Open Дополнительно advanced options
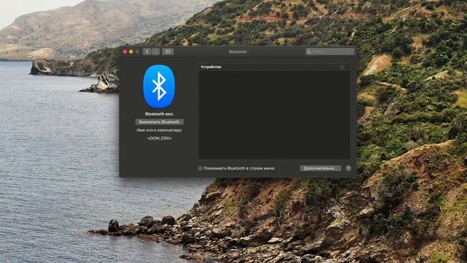 pos(320,168)
